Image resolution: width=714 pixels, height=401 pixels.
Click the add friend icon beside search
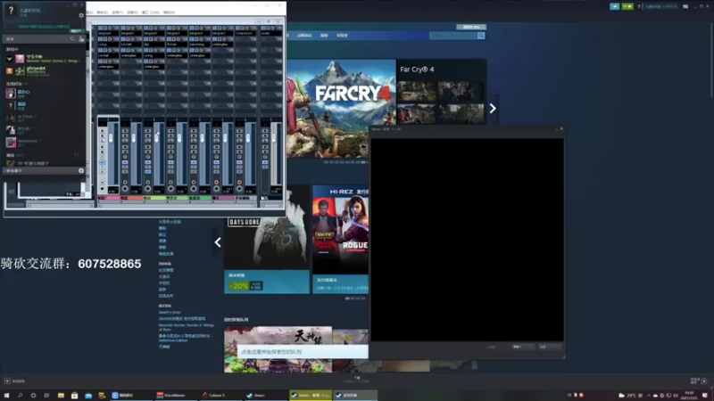[x=81, y=39]
